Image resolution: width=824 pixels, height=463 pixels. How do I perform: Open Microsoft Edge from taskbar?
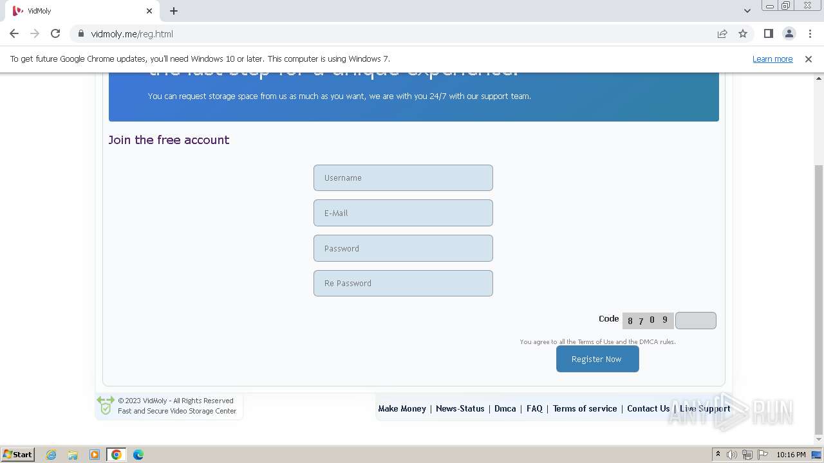pos(138,455)
